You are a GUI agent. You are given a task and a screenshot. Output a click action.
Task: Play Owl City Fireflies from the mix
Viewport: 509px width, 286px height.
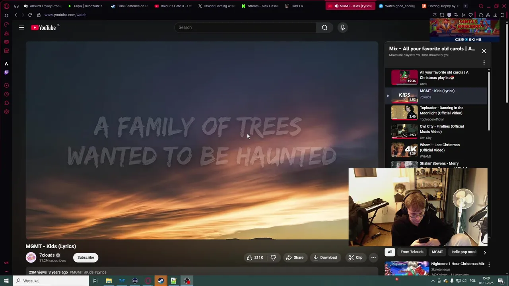tap(436, 131)
